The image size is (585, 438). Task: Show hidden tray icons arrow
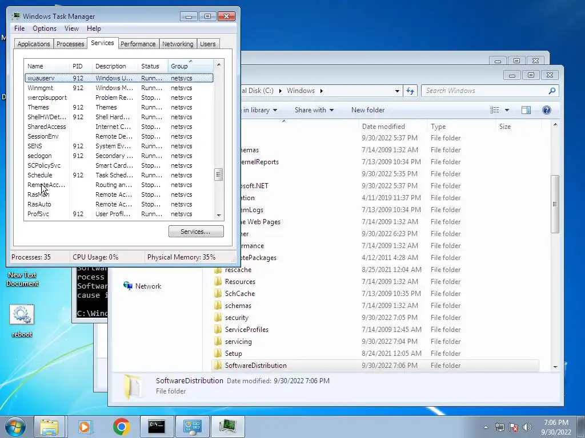tap(486, 427)
